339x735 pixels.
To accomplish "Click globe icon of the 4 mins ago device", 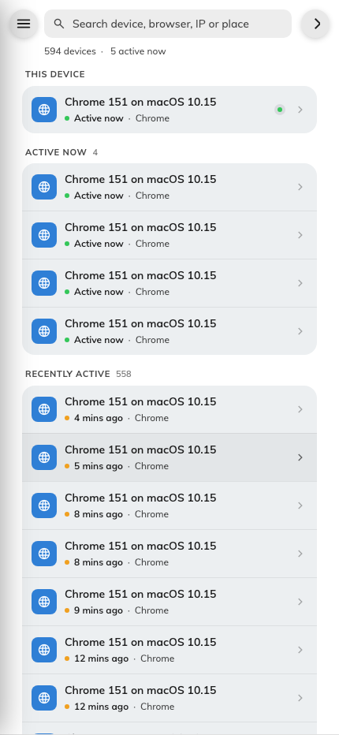I will pos(44,409).
